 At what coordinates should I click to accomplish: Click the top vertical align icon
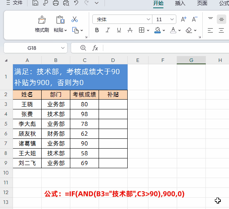coord(211,19)
